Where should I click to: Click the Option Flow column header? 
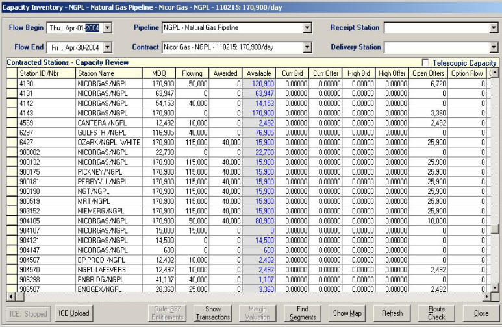[467, 73]
